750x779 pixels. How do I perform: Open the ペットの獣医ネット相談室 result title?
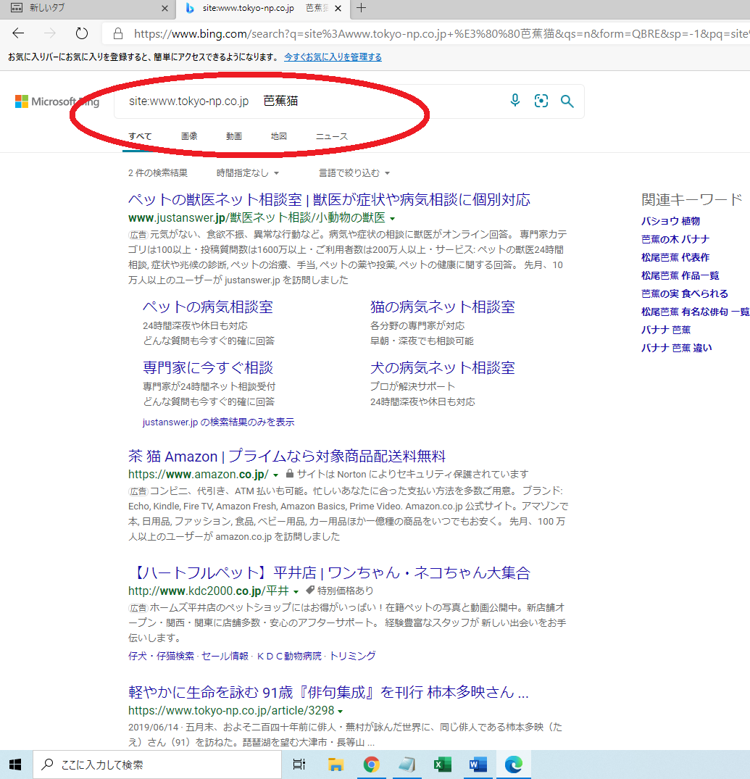point(329,200)
